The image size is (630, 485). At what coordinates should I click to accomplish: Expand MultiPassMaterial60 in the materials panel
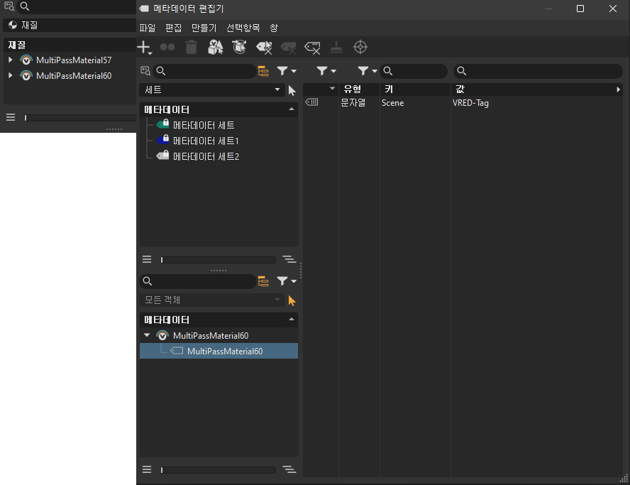click(x=11, y=75)
